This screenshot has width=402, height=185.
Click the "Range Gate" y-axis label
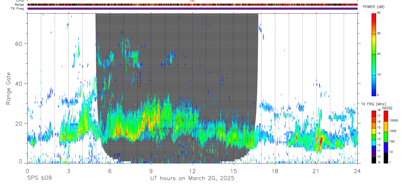pos(8,88)
